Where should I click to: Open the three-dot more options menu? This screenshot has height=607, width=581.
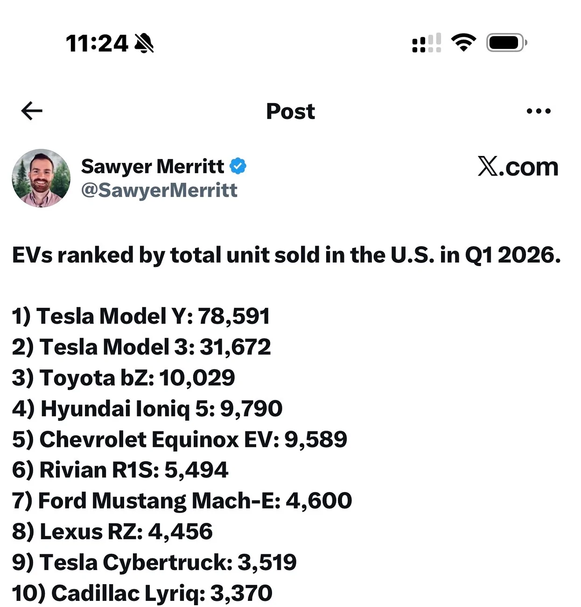coord(539,111)
